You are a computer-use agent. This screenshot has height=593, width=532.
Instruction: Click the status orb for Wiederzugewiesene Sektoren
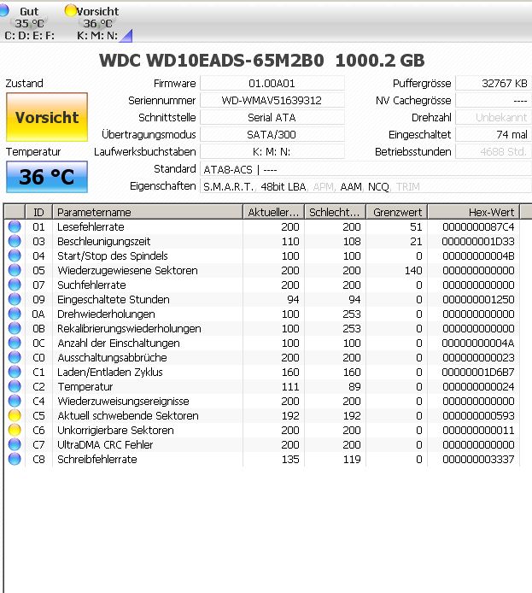pyautogui.click(x=15, y=270)
